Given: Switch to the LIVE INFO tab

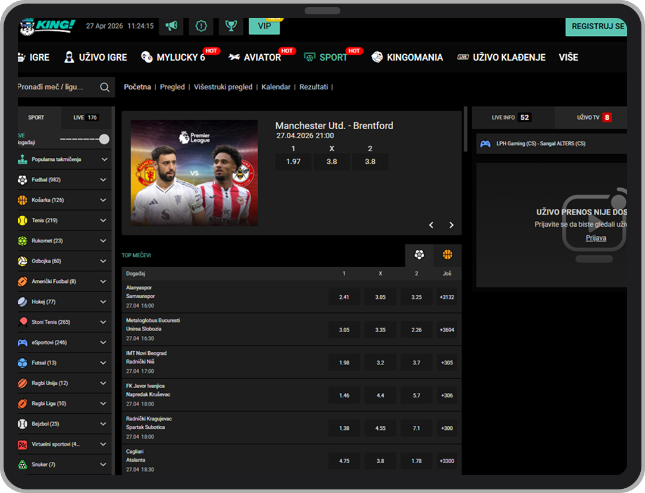Looking at the screenshot, I should click(x=512, y=118).
